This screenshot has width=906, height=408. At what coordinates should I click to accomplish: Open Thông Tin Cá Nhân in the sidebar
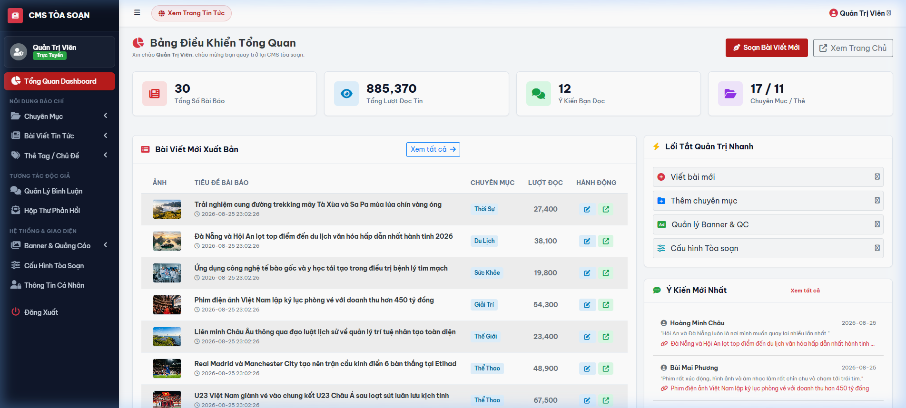coord(59,285)
